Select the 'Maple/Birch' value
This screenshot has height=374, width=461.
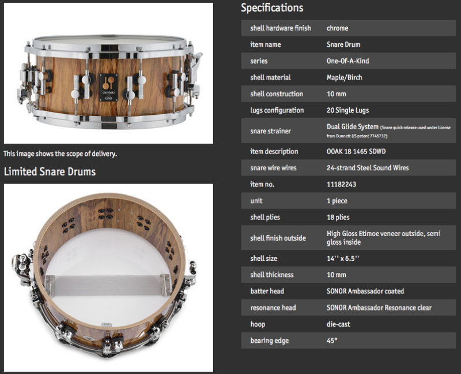(344, 77)
